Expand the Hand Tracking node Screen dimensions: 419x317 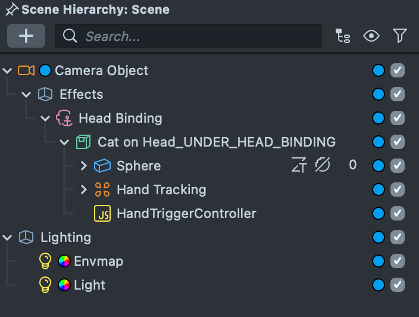(x=84, y=189)
